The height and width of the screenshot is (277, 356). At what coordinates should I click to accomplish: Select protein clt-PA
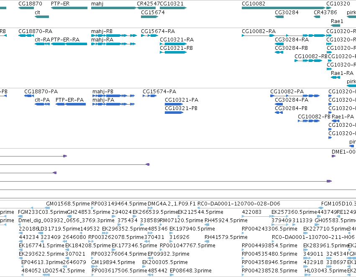pos(42,104)
